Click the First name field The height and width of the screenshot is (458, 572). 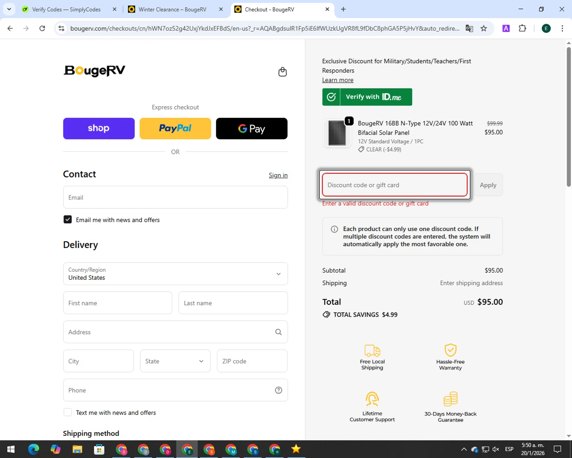117,303
